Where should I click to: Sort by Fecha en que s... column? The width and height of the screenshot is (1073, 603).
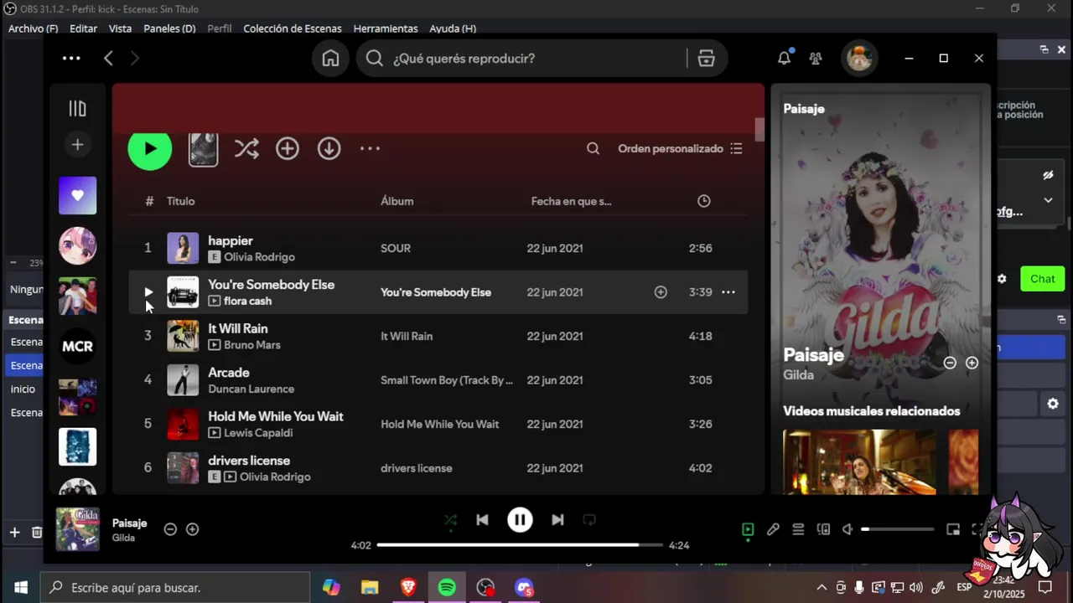click(x=571, y=201)
